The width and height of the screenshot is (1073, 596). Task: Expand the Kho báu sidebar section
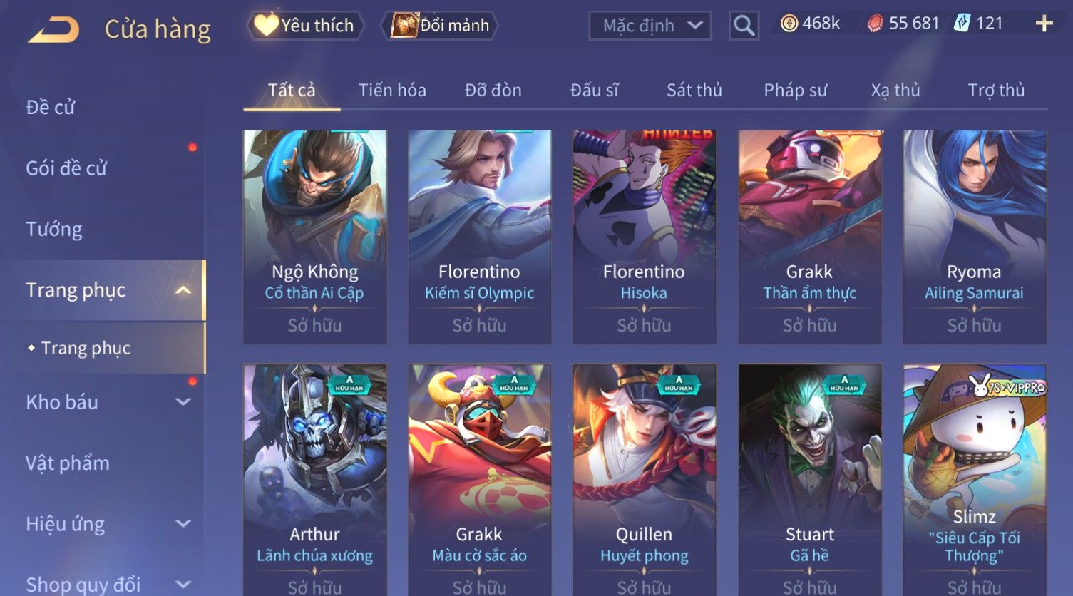pos(183,402)
